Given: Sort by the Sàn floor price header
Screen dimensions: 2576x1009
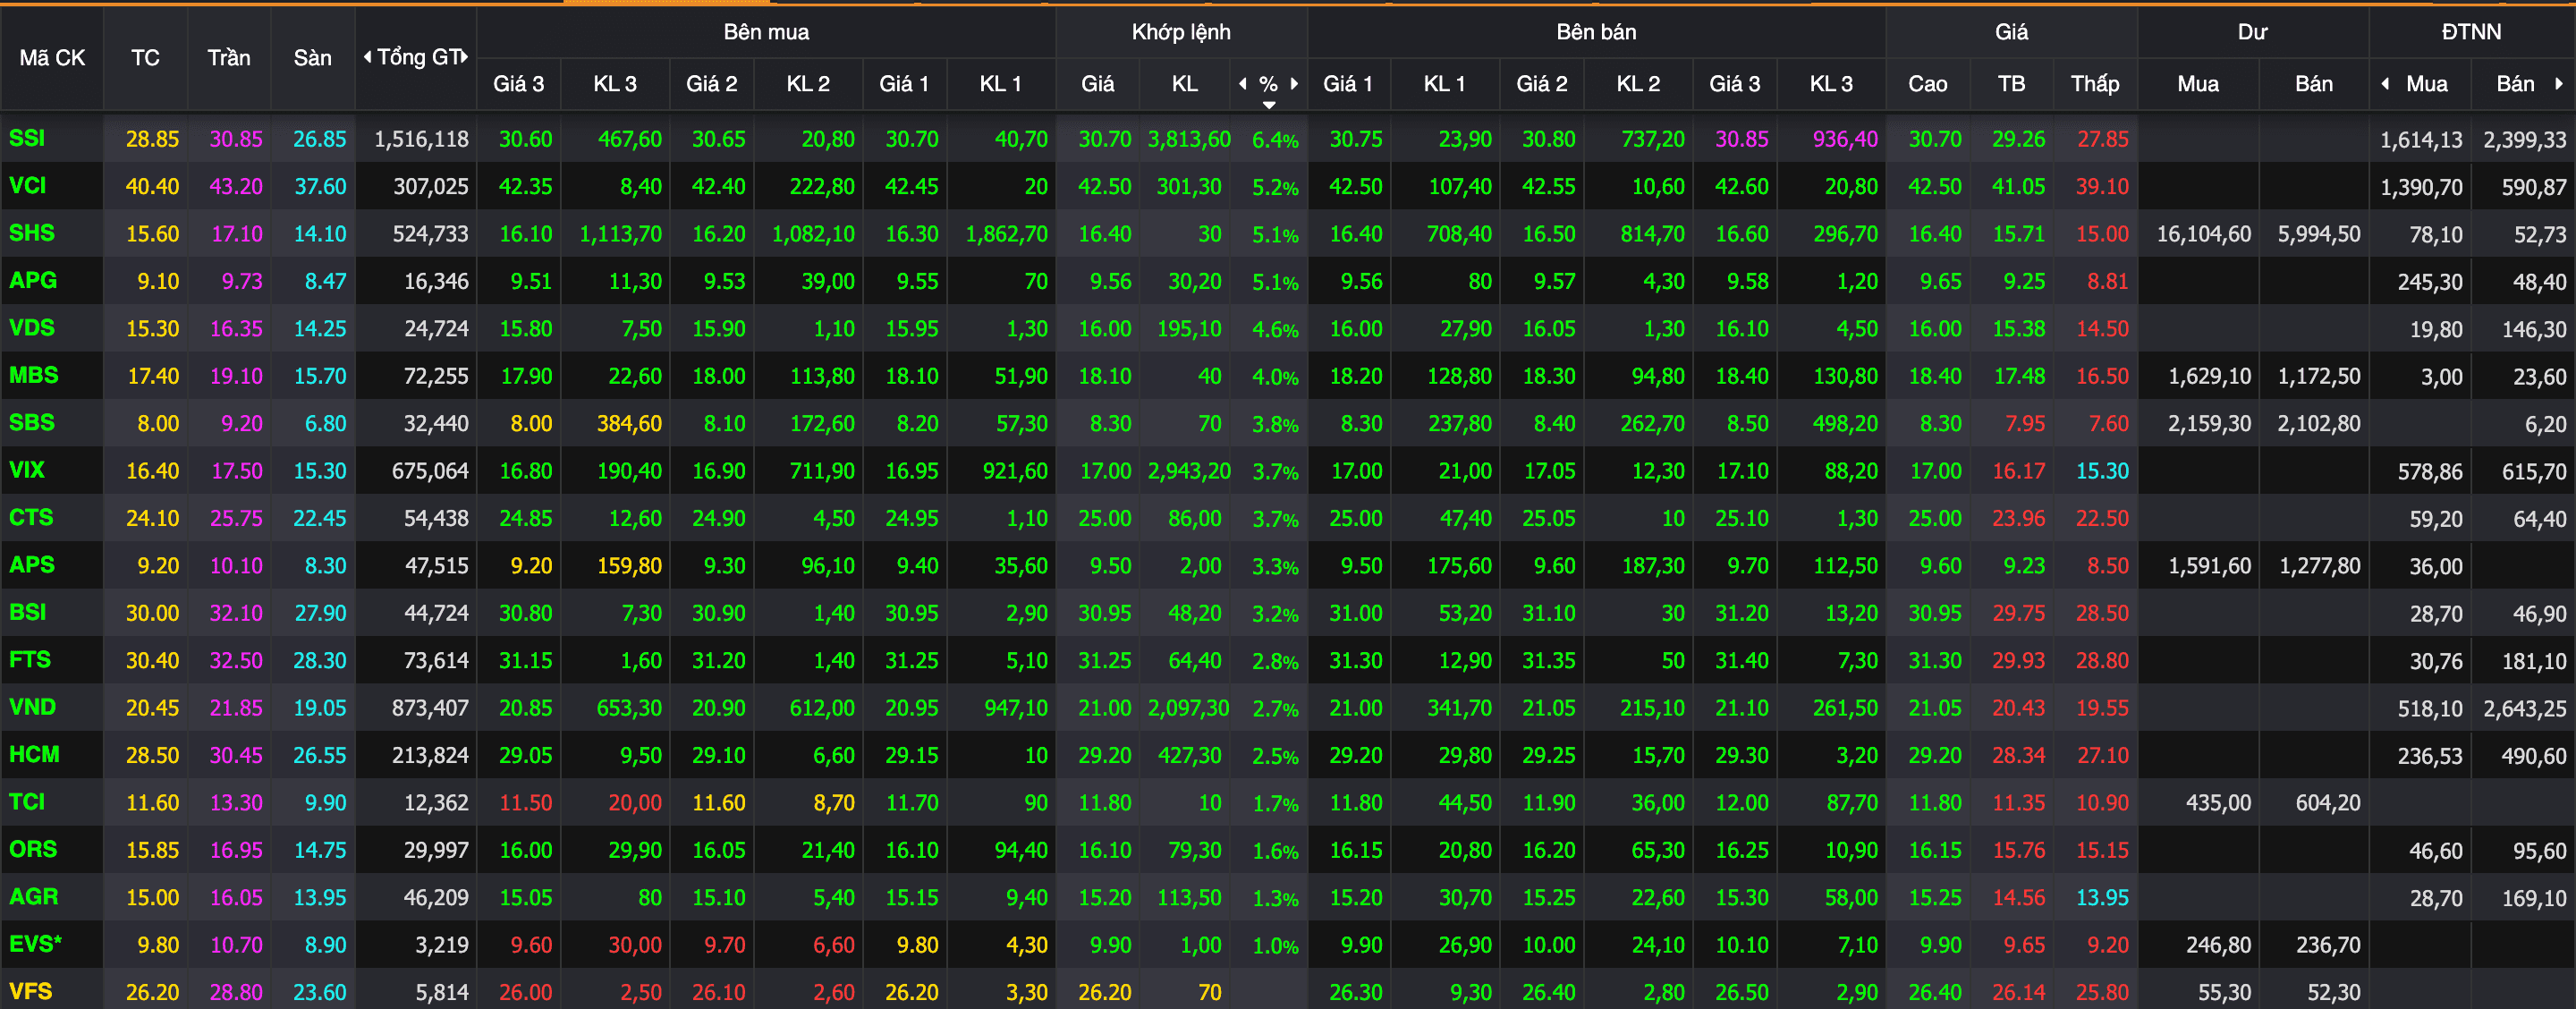Looking at the screenshot, I should pos(312,58).
